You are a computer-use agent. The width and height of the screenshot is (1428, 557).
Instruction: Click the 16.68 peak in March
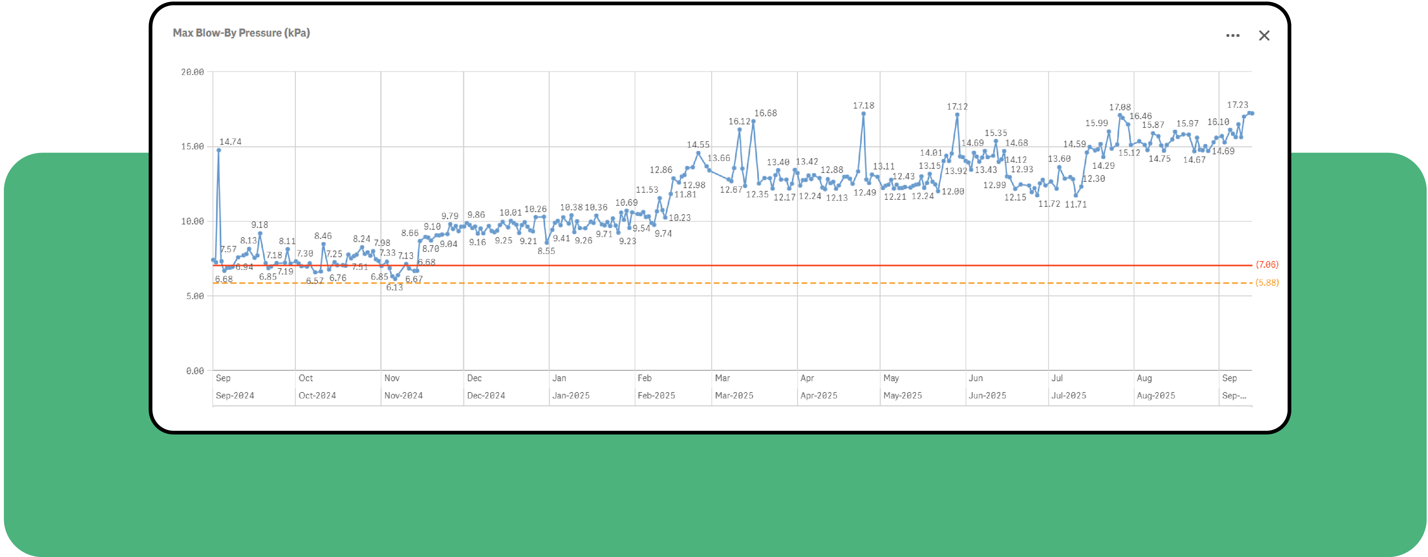[754, 121]
